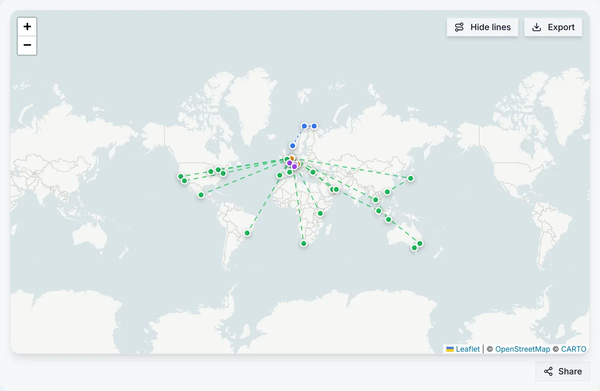Export the map
This screenshot has width=600, height=391.
(x=553, y=27)
